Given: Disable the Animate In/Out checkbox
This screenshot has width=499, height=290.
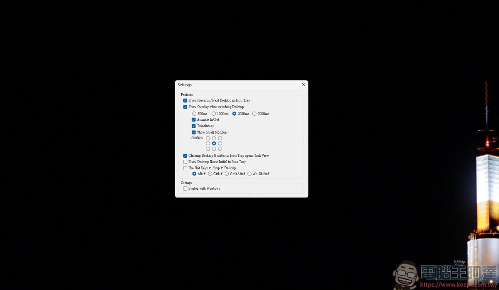Looking at the screenshot, I should (x=194, y=120).
